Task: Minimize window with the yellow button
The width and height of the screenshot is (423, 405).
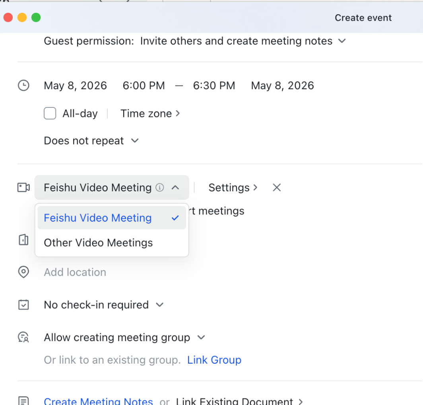Action: click(22, 18)
